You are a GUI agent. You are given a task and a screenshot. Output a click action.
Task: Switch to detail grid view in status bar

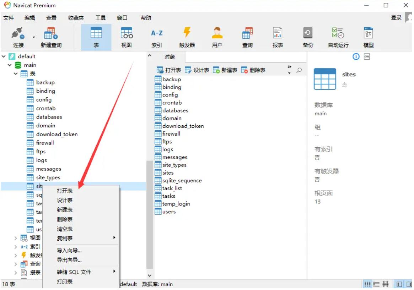pyautogui.click(x=385, y=284)
